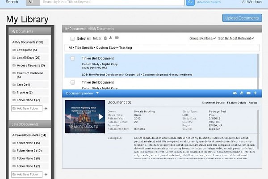Image resolution: width=268 pixels, height=179 pixels.
Task: Switch to the Feature Details tab
Action: pyautogui.click(x=236, y=102)
